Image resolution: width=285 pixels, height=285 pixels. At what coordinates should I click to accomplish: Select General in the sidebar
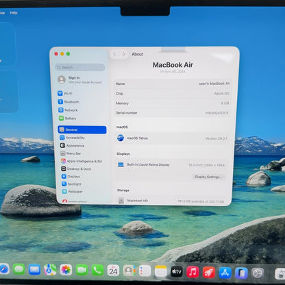82,129
